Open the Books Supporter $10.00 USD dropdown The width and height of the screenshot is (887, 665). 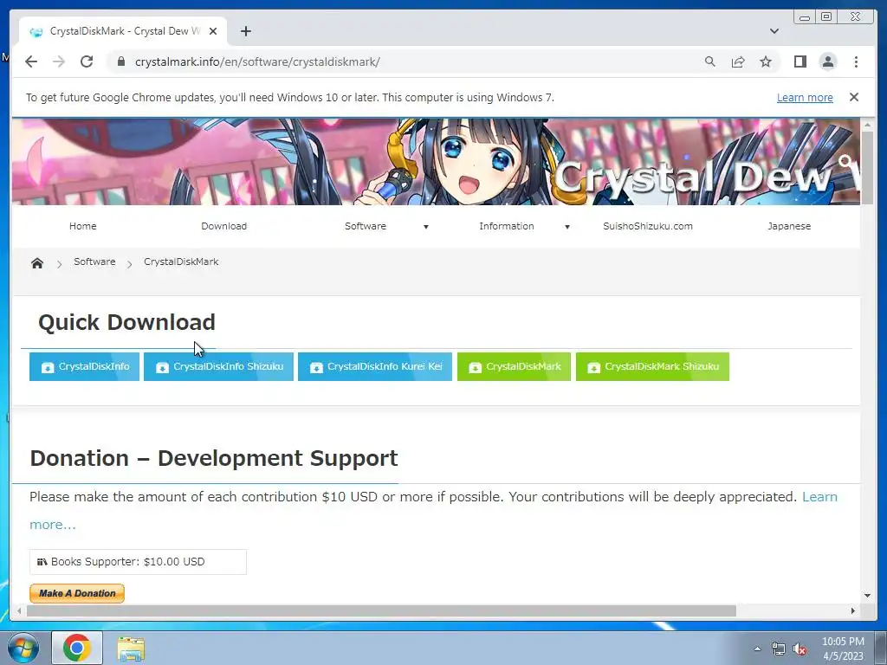coord(138,561)
